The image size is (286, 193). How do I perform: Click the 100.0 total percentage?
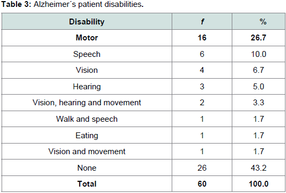click(x=258, y=184)
